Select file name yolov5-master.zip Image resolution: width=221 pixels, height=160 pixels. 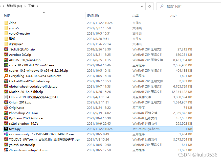[x=22, y=145]
